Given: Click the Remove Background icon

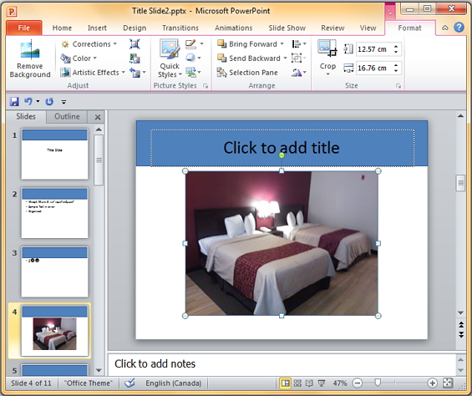Looking at the screenshot, I should tap(30, 49).
